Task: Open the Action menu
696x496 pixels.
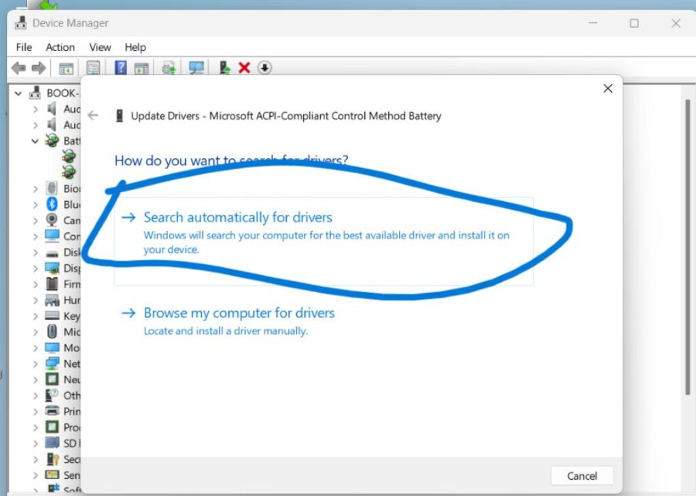Action: click(x=60, y=47)
